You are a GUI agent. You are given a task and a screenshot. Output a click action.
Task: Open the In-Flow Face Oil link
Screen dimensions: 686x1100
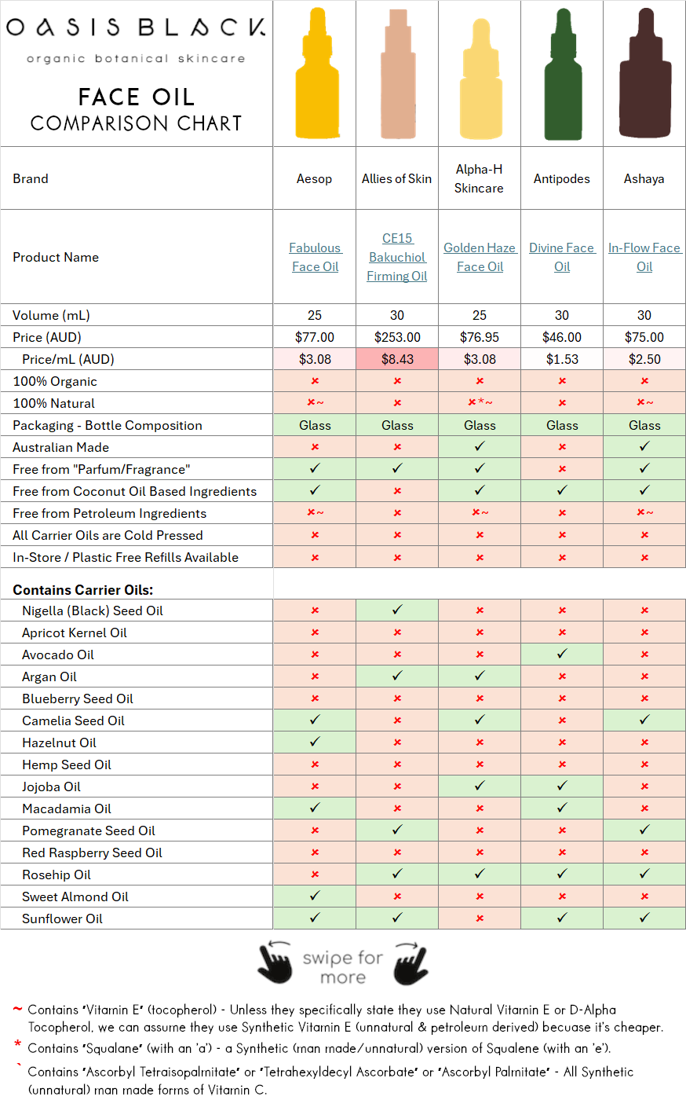644,257
